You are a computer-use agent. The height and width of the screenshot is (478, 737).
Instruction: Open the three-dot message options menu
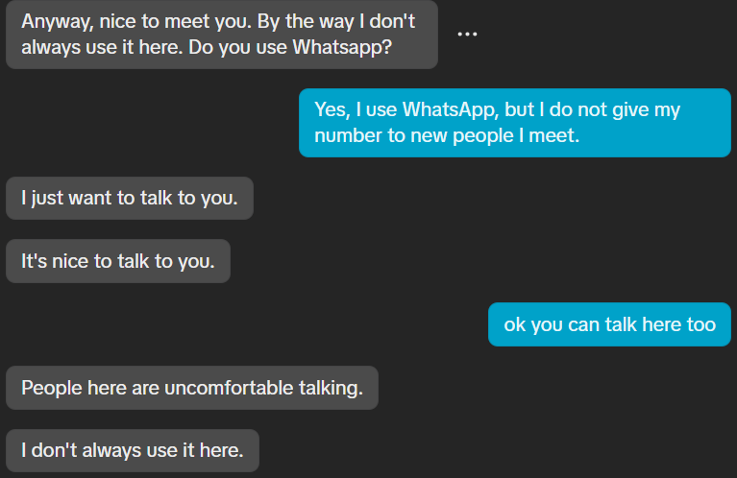point(467,34)
